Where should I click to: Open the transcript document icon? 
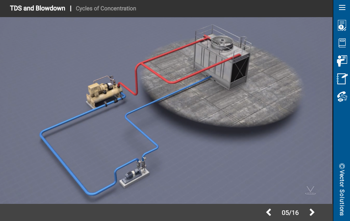pos(342,26)
